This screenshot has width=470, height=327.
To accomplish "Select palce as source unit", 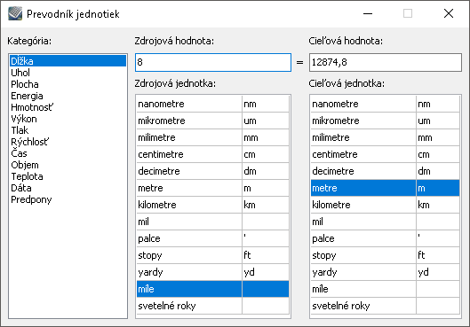I will coord(213,238).
